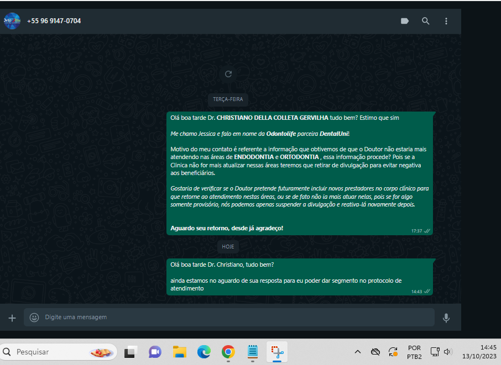Image resolution: width=501 pixels, height=365 pixels.
Task: Click the cloud sync-off tray icon
Action: click(375, 352)
